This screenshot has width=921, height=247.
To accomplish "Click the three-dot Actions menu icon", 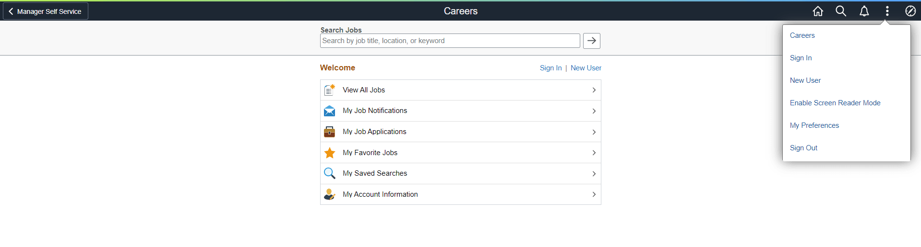I will [x=887, y=11].
